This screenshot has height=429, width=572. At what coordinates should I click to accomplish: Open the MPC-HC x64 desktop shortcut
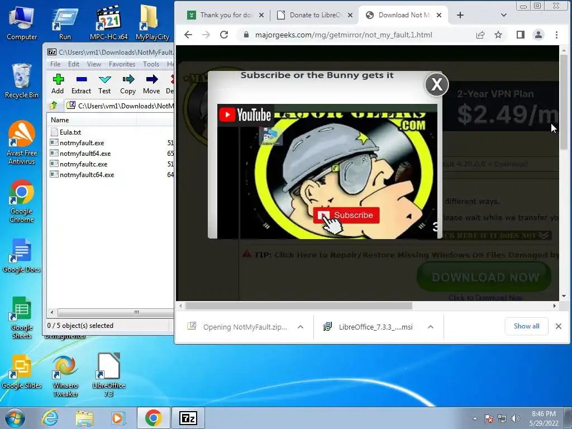coord(109,22)
